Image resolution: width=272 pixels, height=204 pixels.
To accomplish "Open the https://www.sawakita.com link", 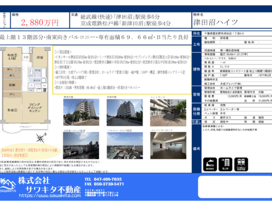I will 50,196.
